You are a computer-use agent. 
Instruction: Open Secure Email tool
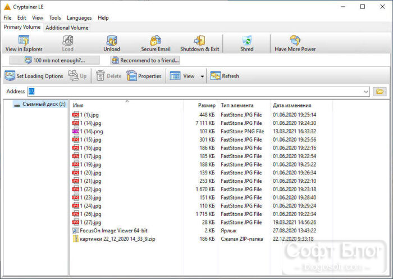(156, 40)
